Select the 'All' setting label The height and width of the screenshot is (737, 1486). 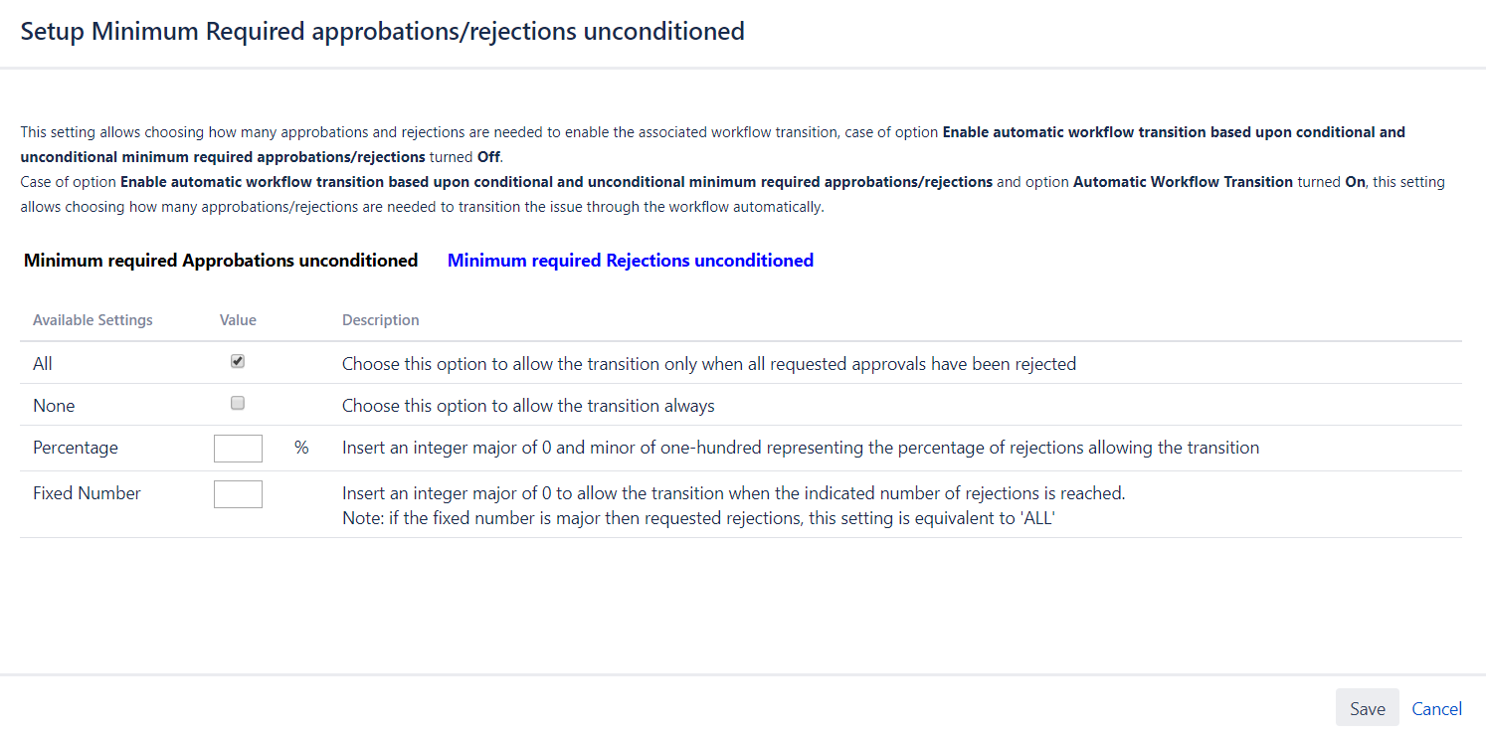[x=43, y=364]
